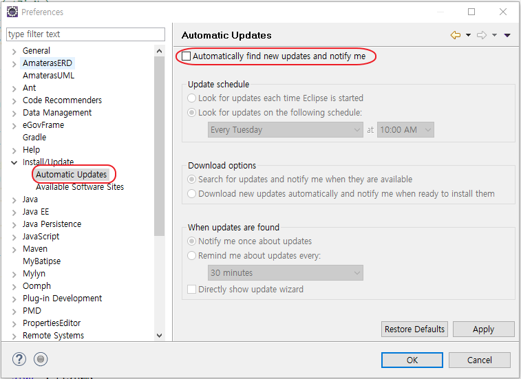
Task: Expand the Java tree node
Action: click(x=14, y=200)
